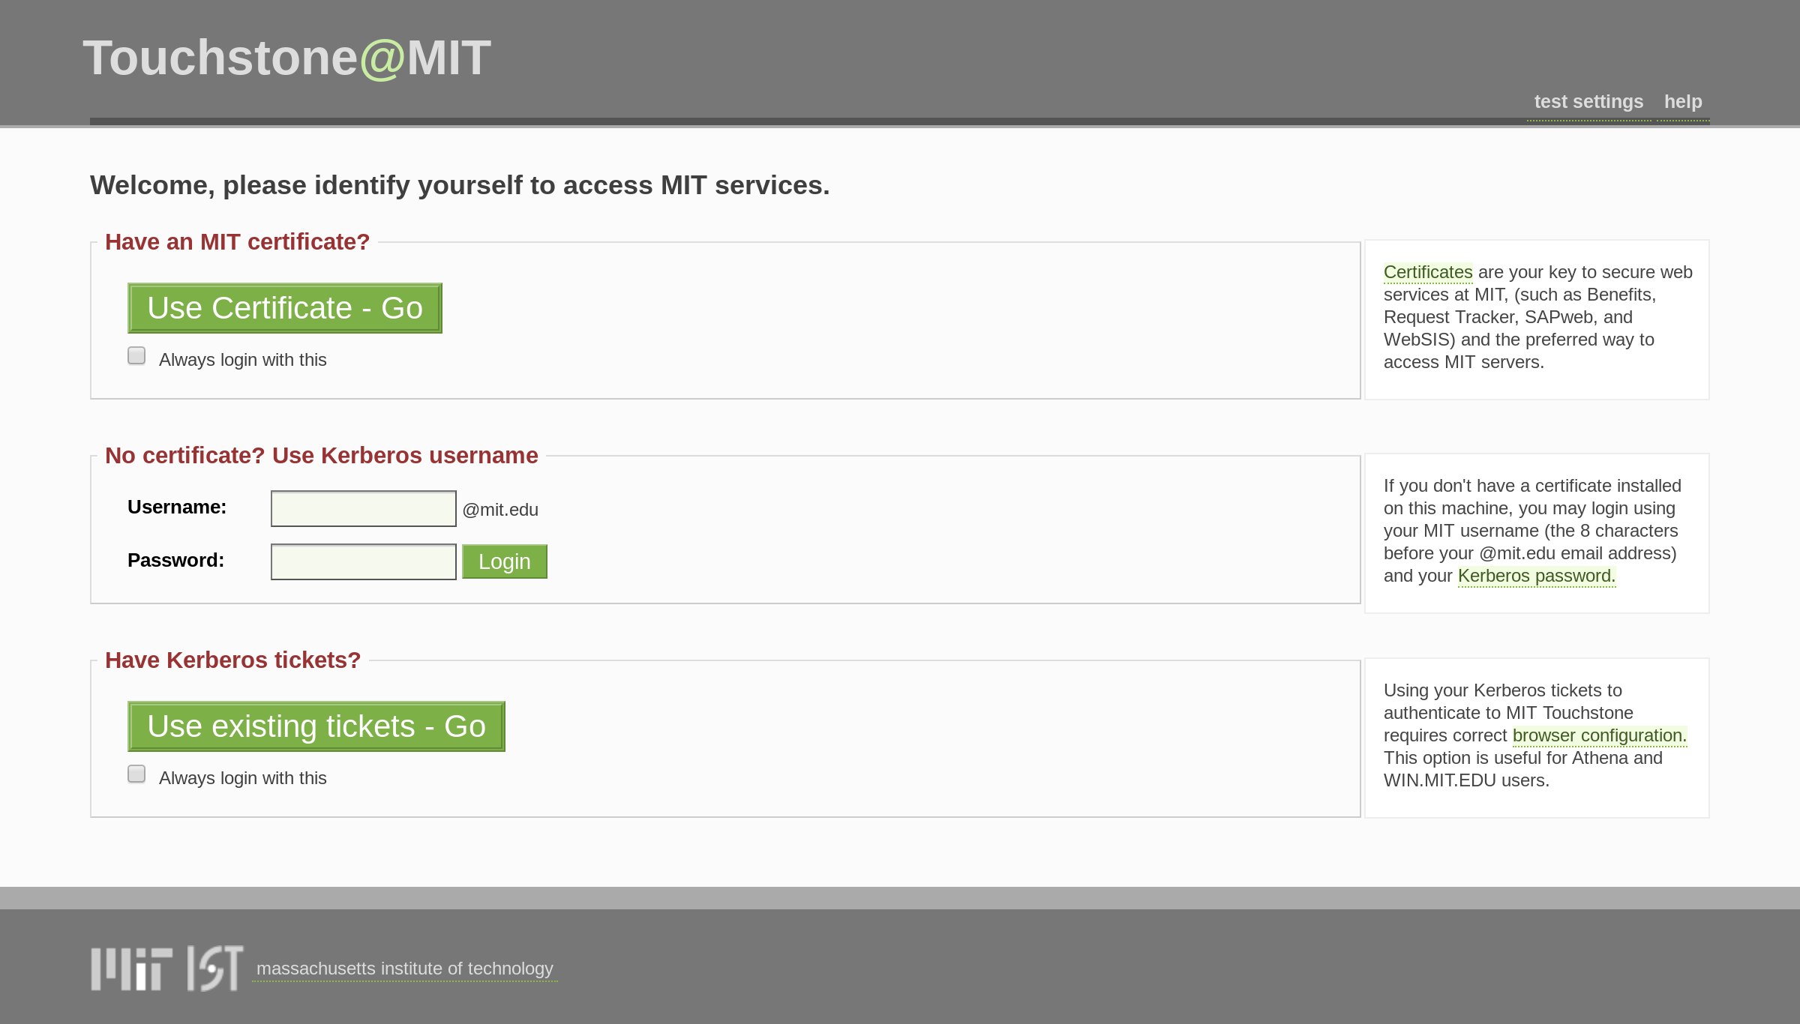Click the 'Have an MIT certificate?' heading
The height and width of the screenshot is (1024, 1800).
pos(237,242)
